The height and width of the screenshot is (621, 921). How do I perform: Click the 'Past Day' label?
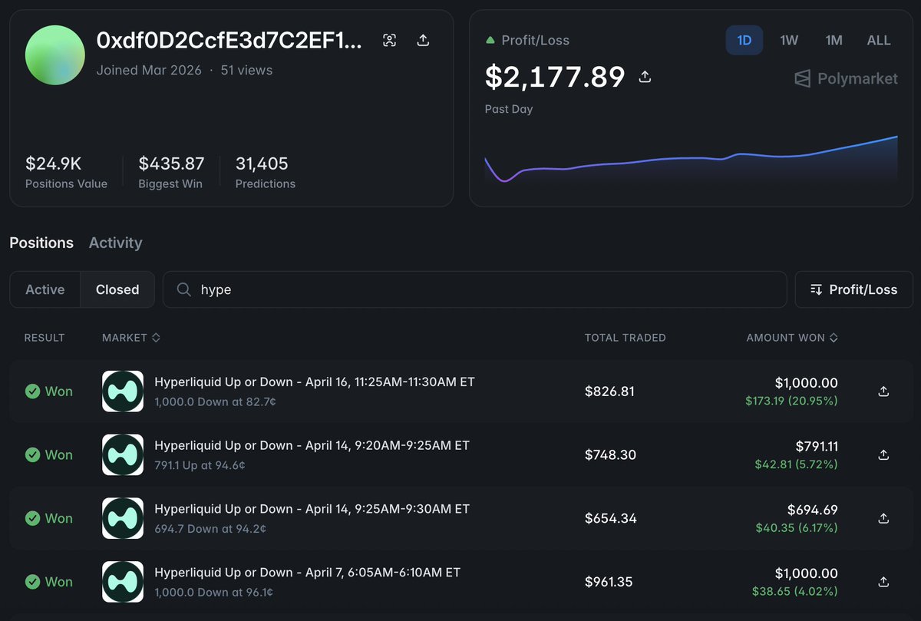click(x=509, y=109)
